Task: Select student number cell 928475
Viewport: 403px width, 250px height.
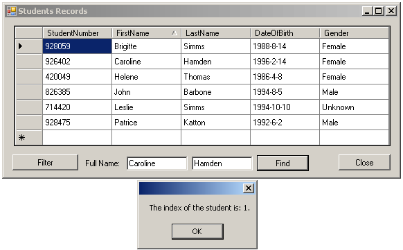Action: [77, 123]
